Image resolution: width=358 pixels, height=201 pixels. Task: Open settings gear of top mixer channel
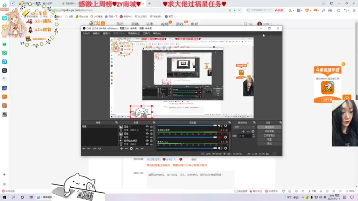(226, 126)
